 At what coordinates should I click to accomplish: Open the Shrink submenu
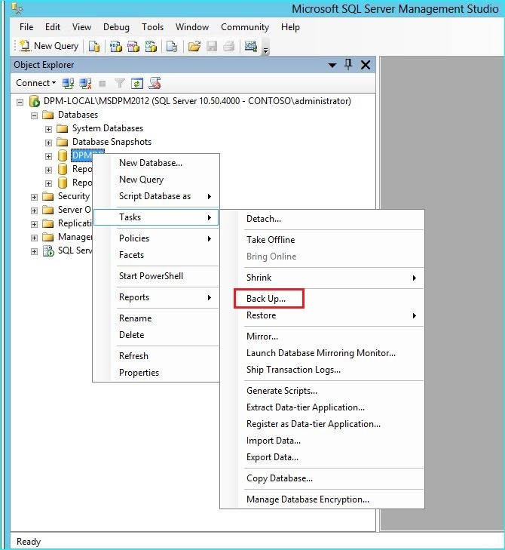[323, 278]
